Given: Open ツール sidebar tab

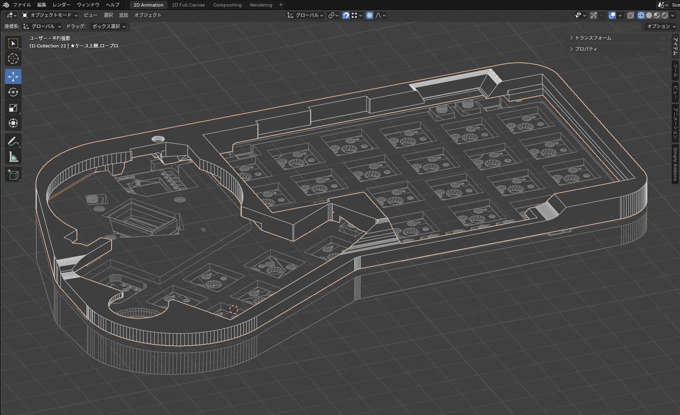Looking at the screenshot, I should 675,70.
